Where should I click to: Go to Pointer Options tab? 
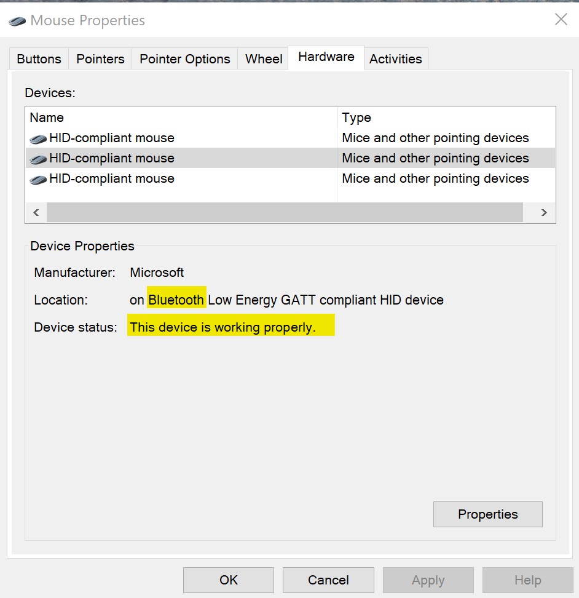185,58
